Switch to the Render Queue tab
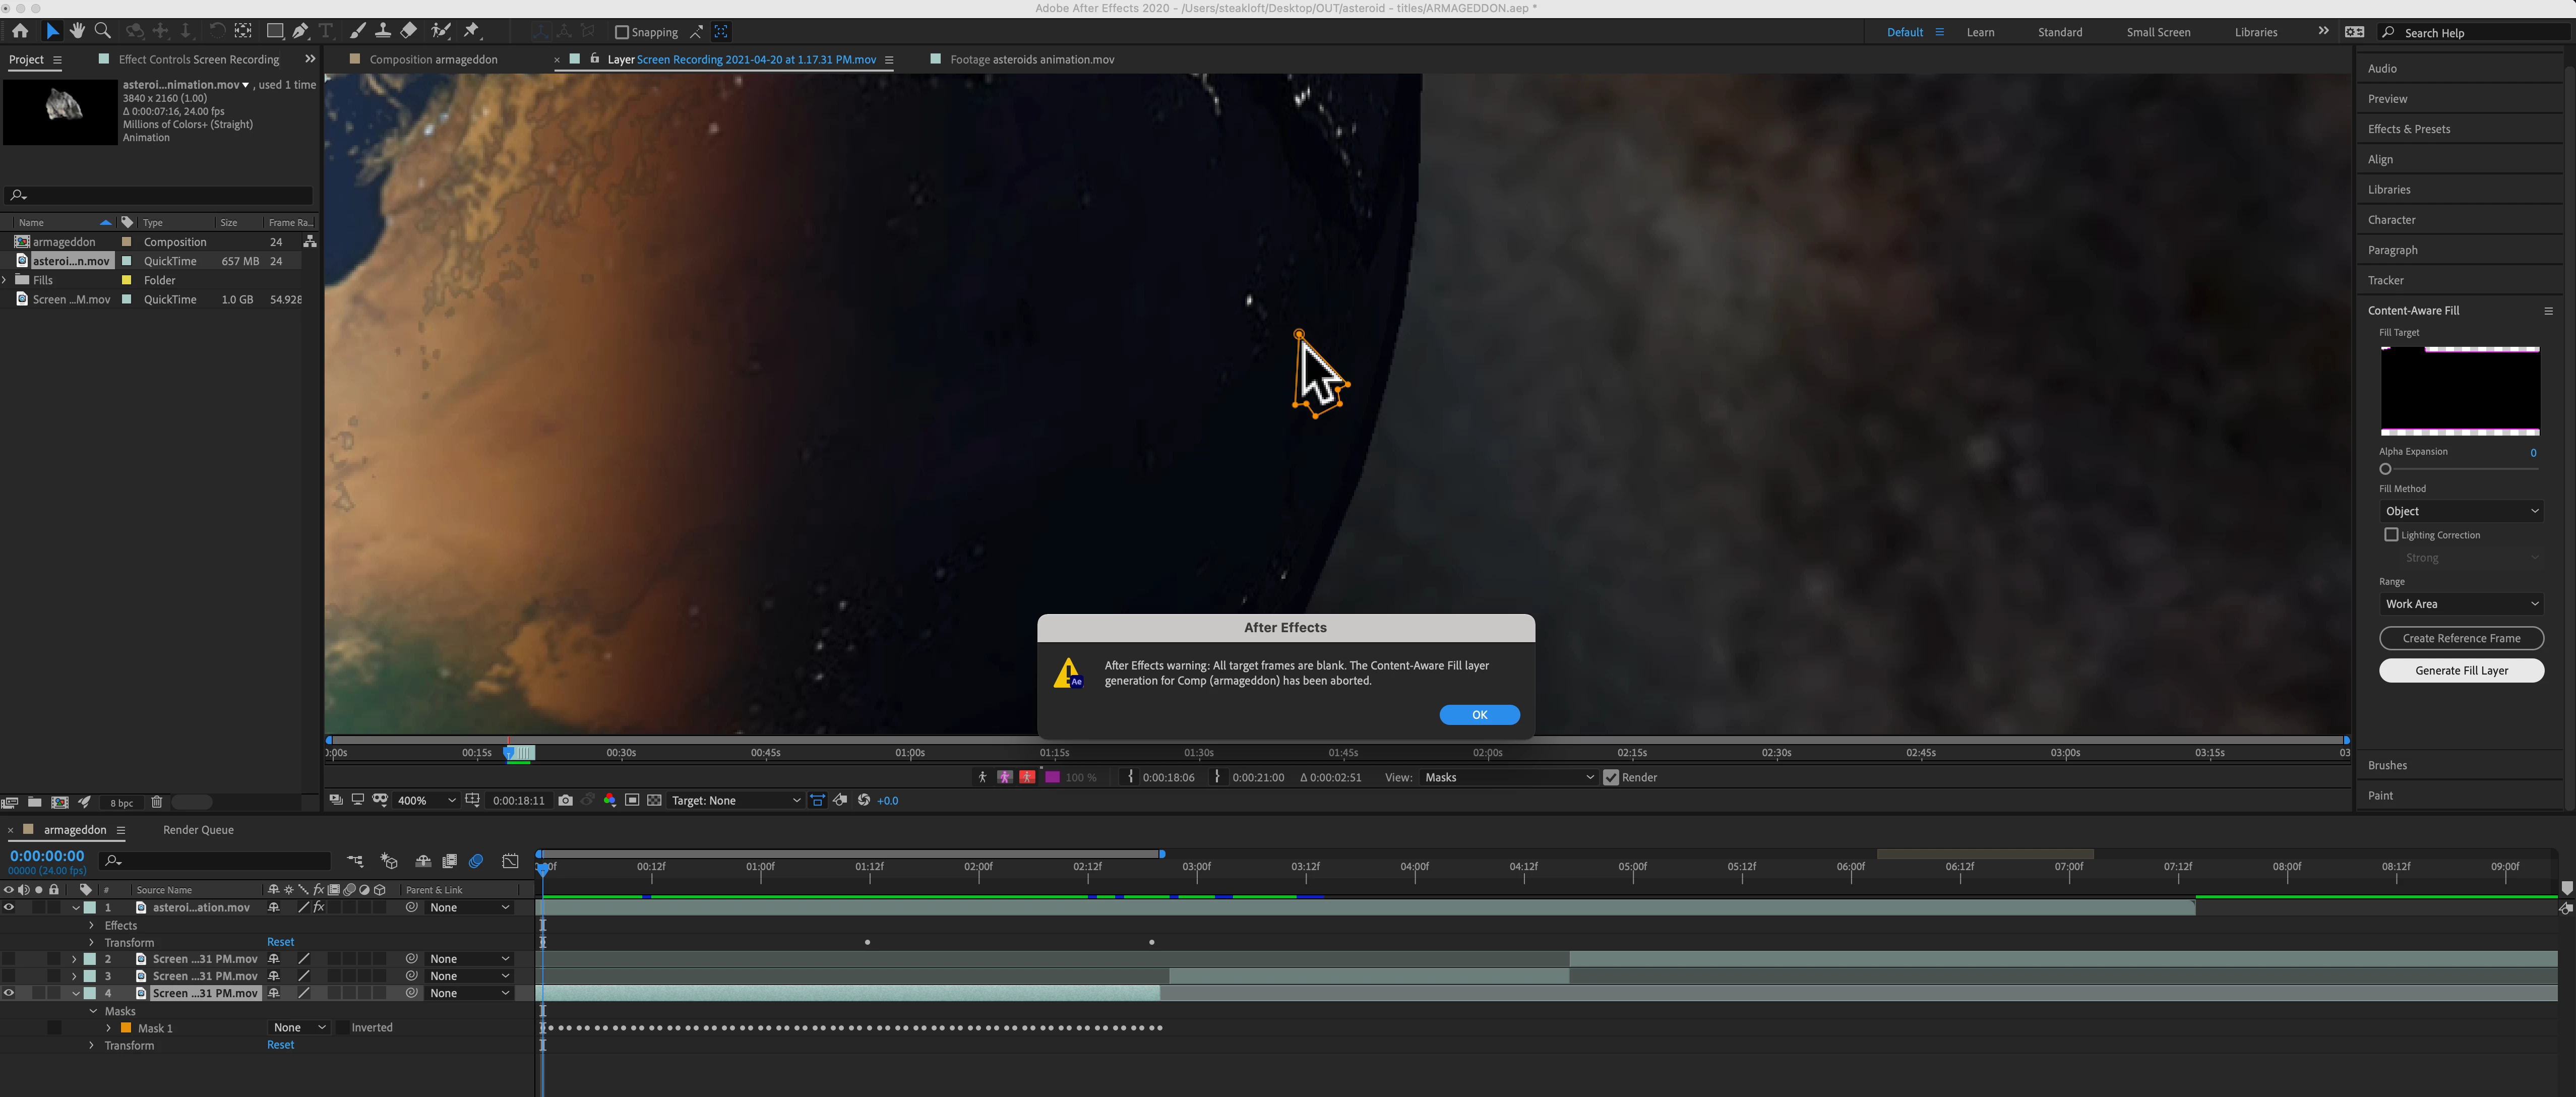 [198, 830]
